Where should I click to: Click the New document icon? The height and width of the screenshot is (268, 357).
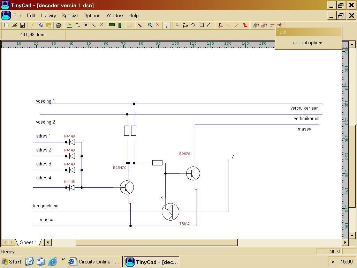(6, 25)
